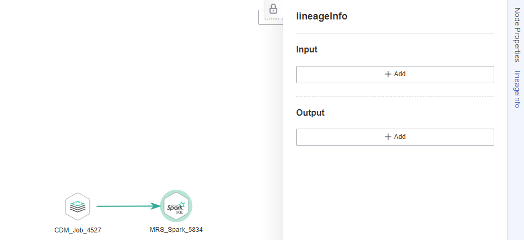This screenshot has width=524, height=240.
Task: Click the plus icon under Input
Action: (388, 74)
